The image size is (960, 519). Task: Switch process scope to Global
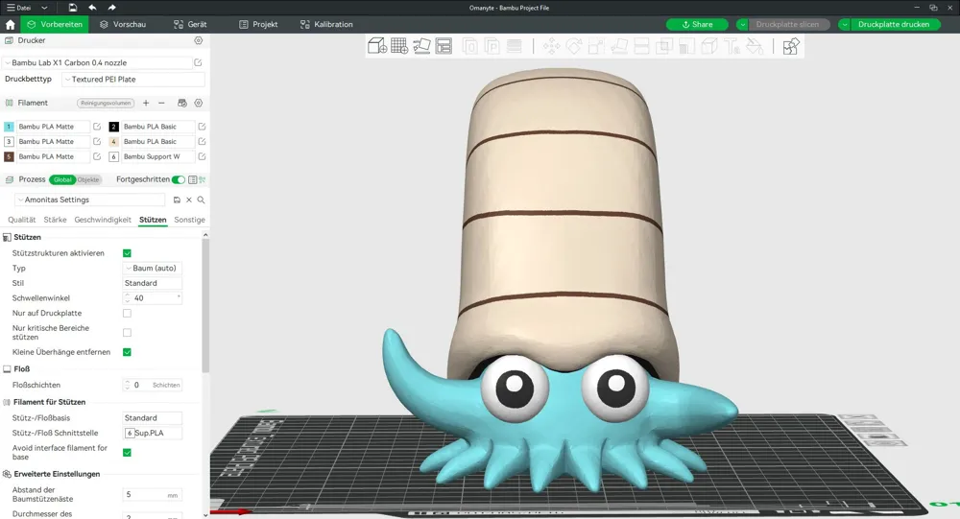point(62,179)
